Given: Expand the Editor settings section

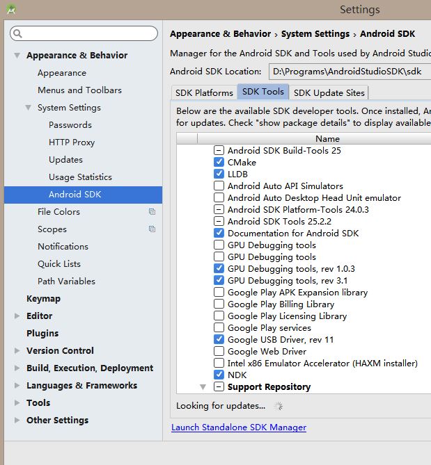Looking at the screenshot, I should click(x=18, y=316).
